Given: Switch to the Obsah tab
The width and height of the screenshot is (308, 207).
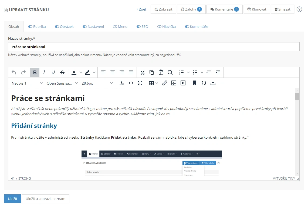Looking at the screenshot, I should point(14,26).
